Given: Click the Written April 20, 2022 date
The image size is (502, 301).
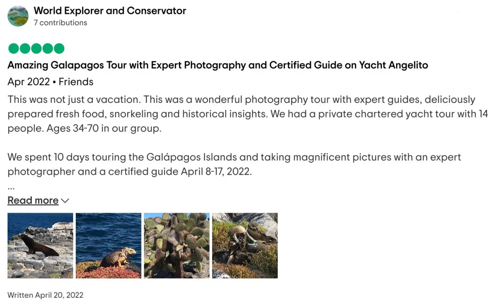Looking at the screenshot, I should (45, 295).
